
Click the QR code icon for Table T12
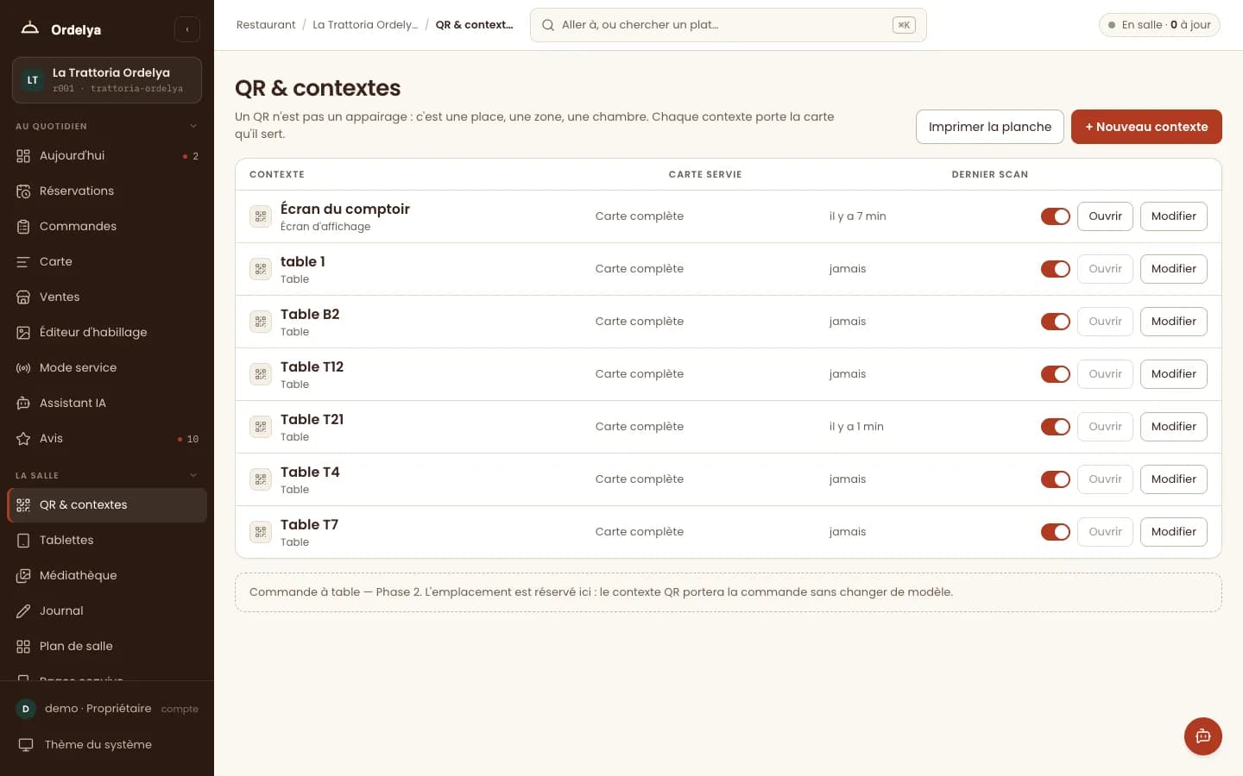[261, 374]
